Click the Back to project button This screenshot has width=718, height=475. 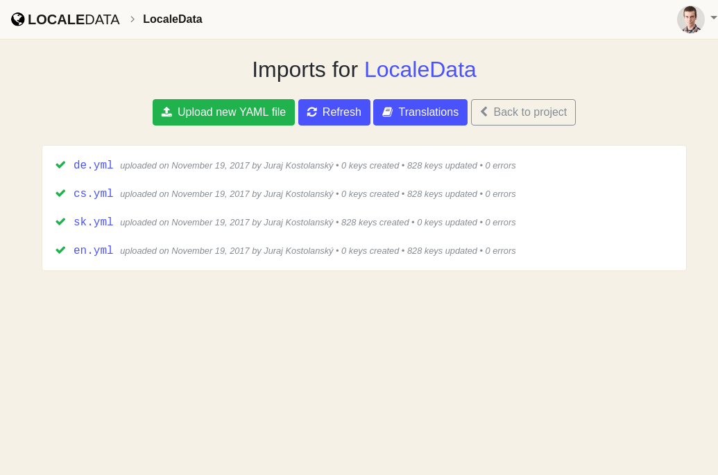coord(523,112)
